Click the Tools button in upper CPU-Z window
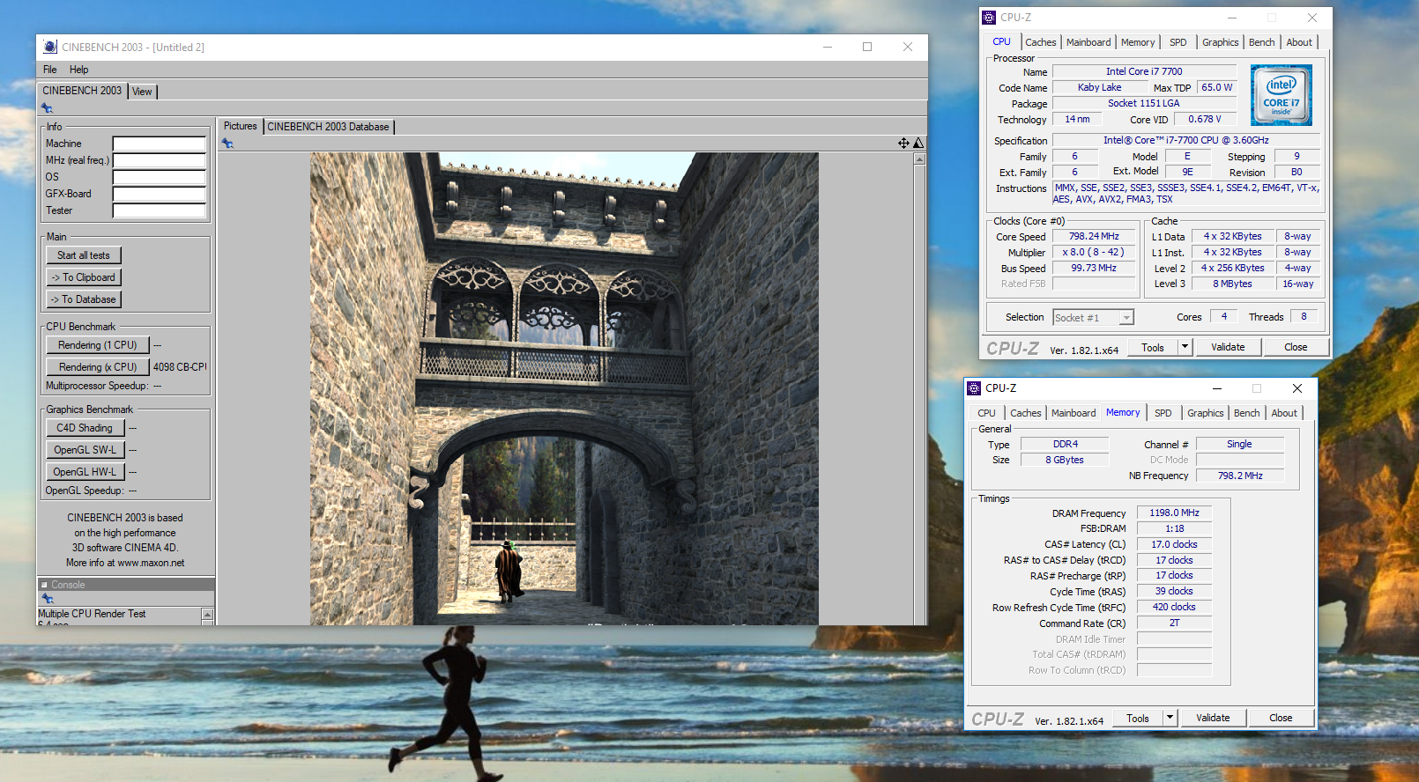Screen dimensions: 1419x782 [1153, 347]
